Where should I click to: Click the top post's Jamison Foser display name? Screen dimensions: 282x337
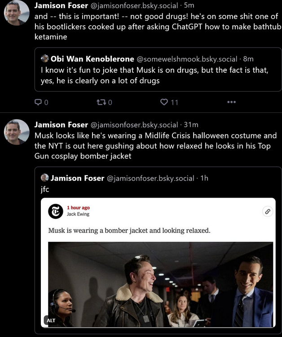tap(61, 6)
